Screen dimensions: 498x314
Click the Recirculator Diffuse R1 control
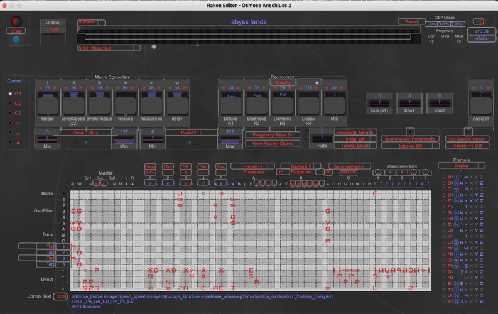pyautogui.click(x=231, y=101)
